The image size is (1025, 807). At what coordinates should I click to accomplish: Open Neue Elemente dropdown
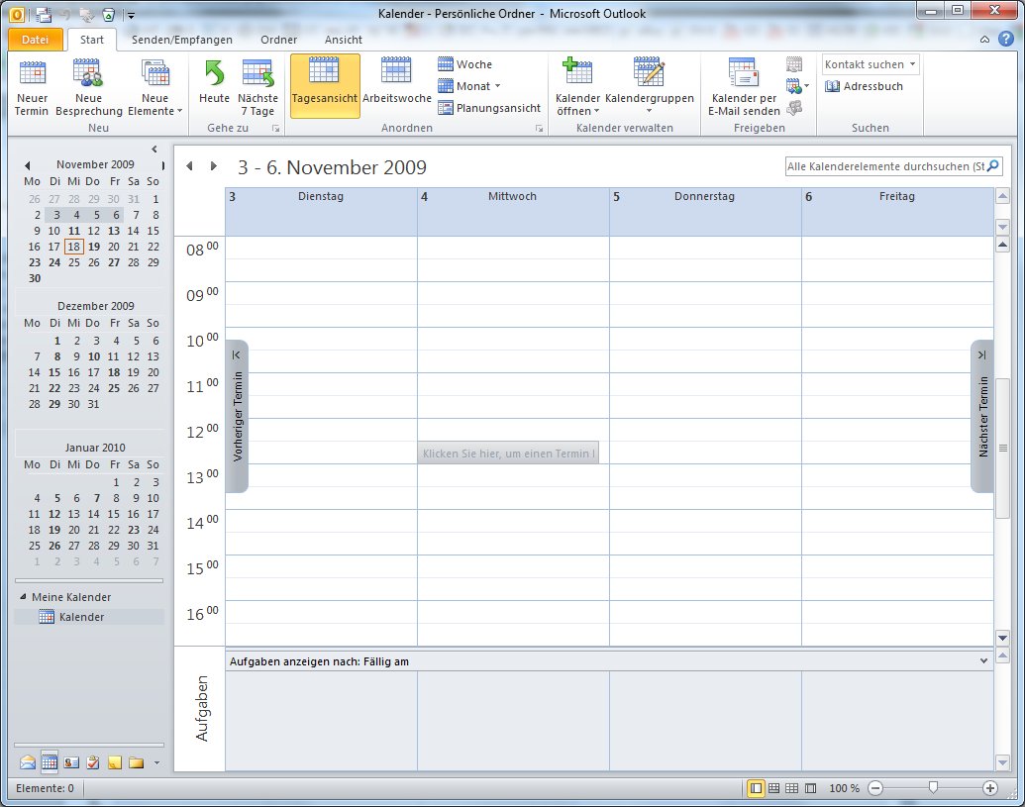[154, 87]
